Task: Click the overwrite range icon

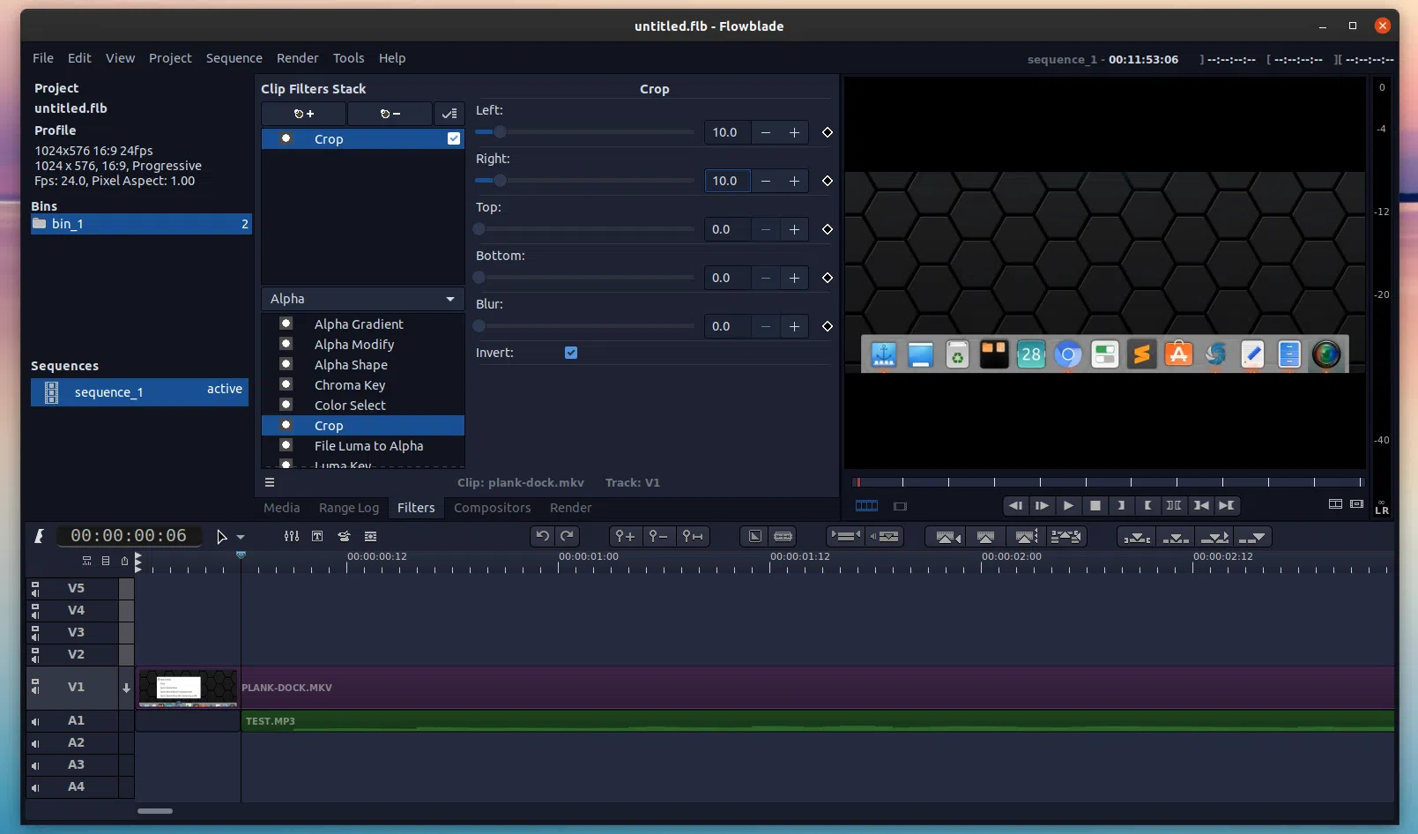Action: pos(1137,536)
